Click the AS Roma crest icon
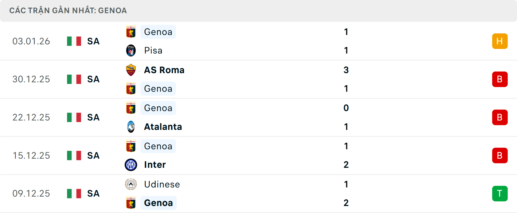This screenshot has width=517, height=213. click(x=131, y=70)
